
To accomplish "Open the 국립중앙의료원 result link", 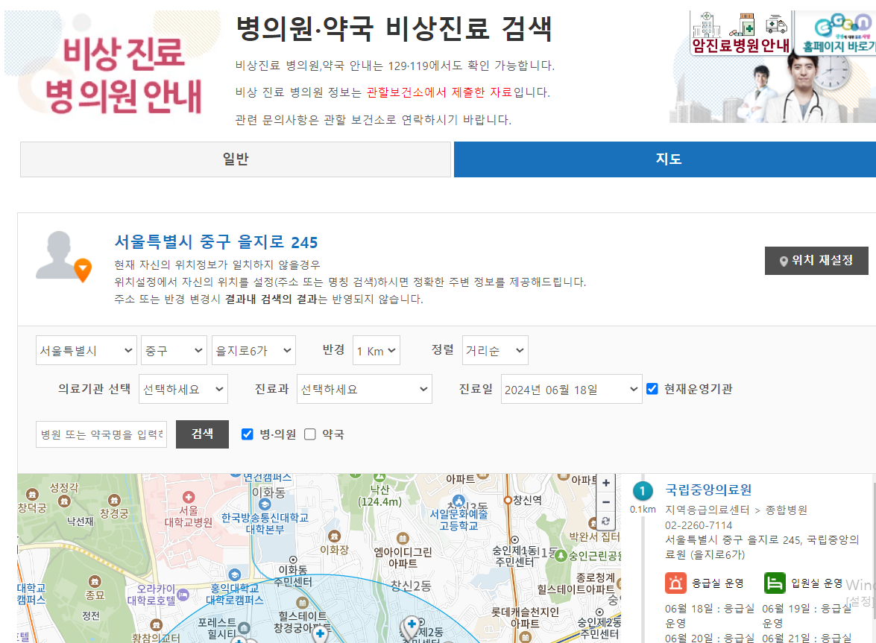I will (x=708, y=490).
